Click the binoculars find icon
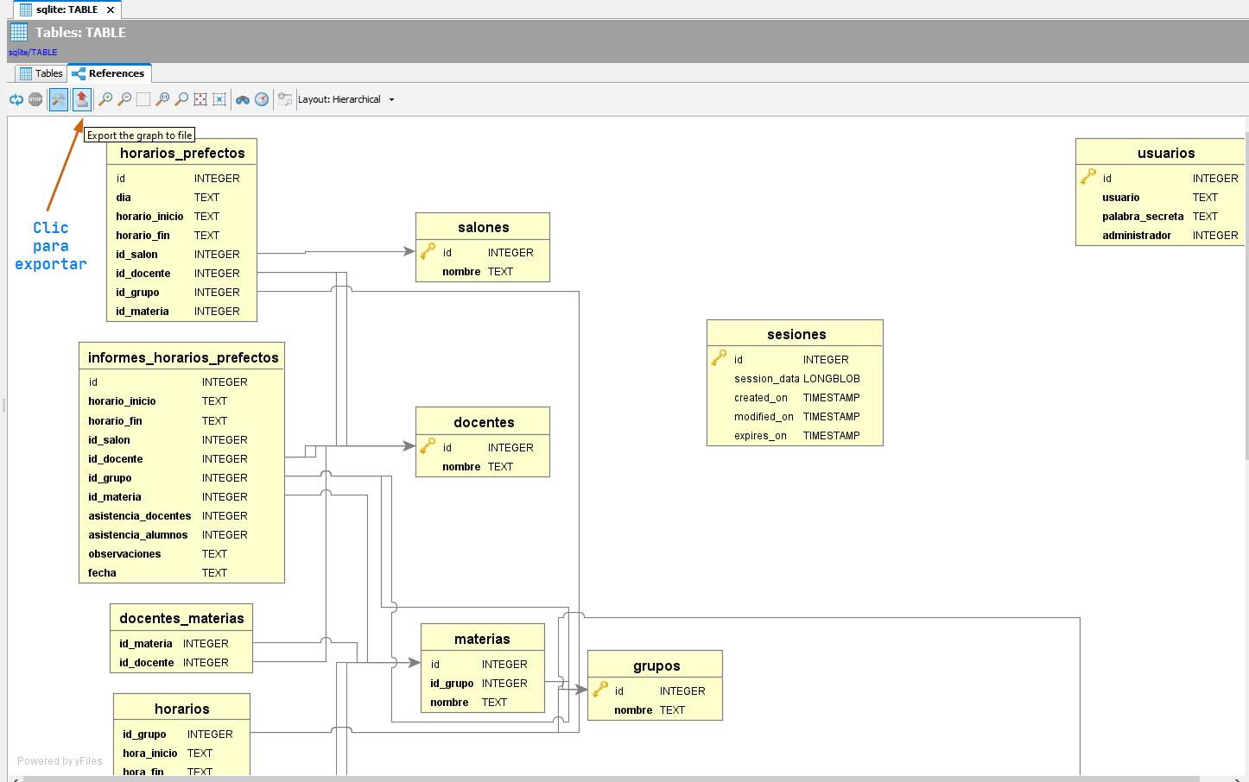This screenshot has height=782, width=1249. [x=243, y=100]
